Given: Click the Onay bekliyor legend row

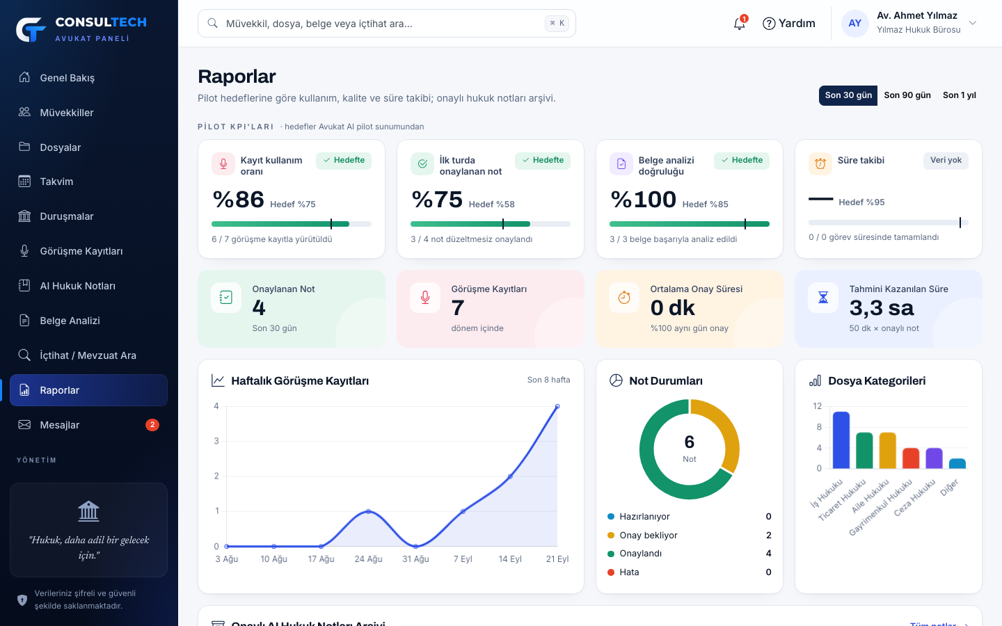Looking at the screenshot, I should tap(690, 535).
